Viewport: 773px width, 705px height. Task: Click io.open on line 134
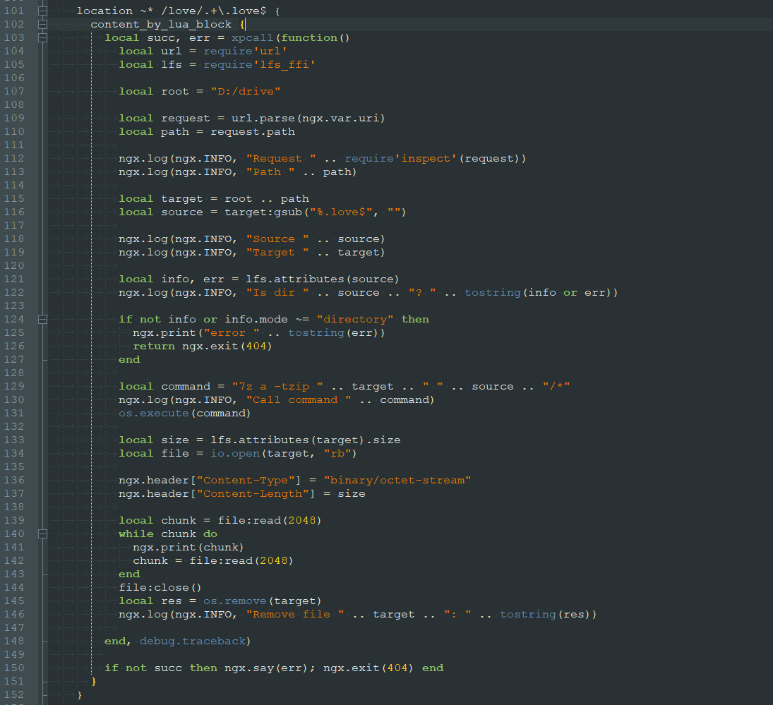pyautogui.click(x=235, y=453)
